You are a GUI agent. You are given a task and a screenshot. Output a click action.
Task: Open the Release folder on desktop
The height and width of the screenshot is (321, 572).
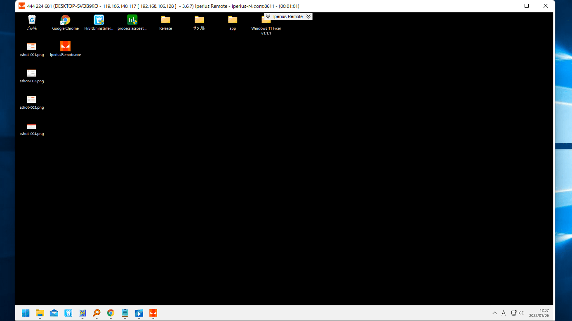point(166,23)
